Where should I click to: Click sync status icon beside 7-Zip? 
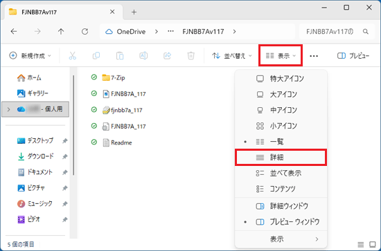94,77
